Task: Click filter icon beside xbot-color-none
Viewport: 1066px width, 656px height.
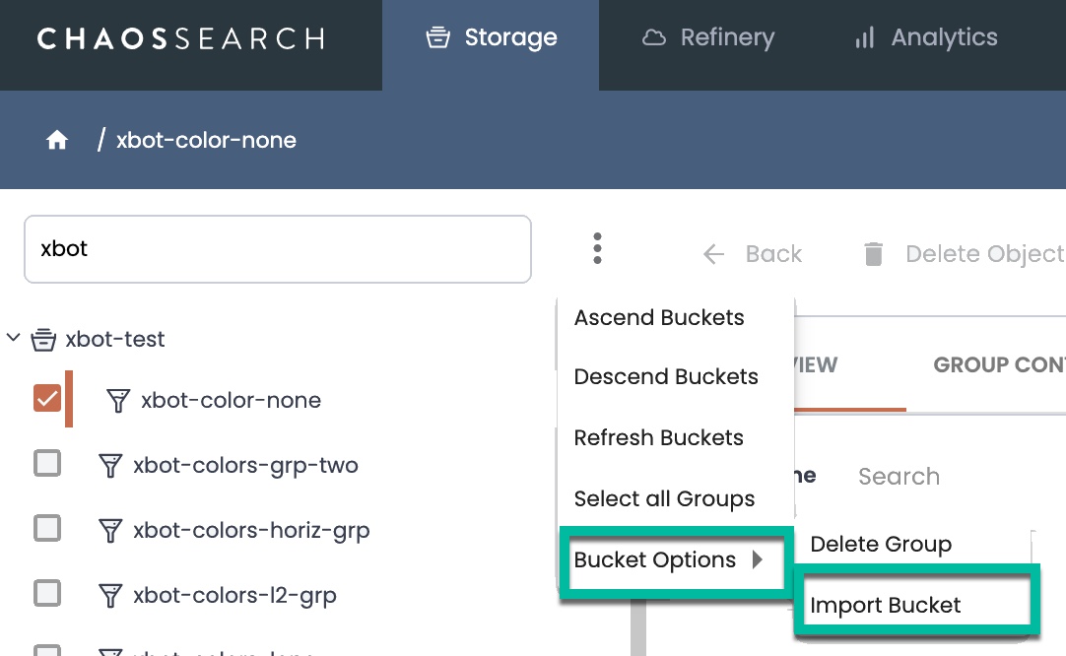Action: tap(118, 401)
